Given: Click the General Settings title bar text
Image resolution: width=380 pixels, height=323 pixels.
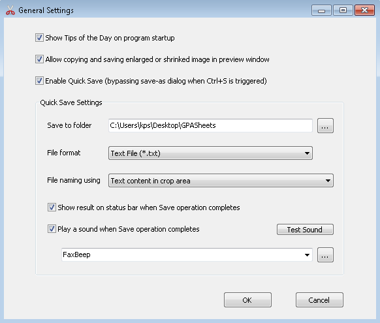Looking at the screenshot, I should point(46,10).
